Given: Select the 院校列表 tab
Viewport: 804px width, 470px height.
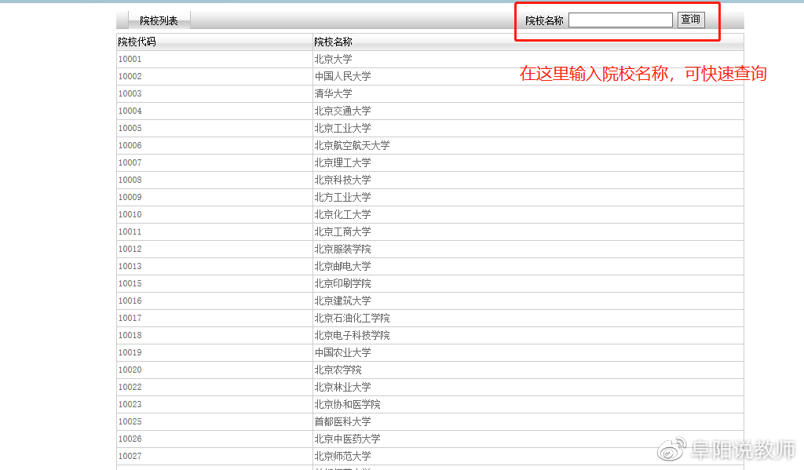Looking at the screenshot, I should (159, 20).
